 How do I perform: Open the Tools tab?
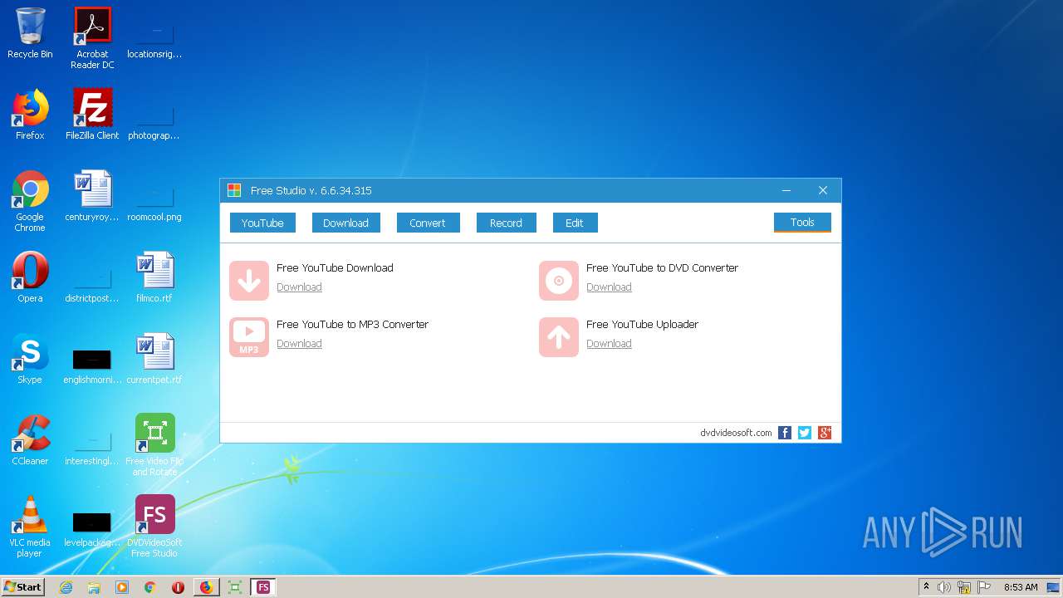click(802, 223)
